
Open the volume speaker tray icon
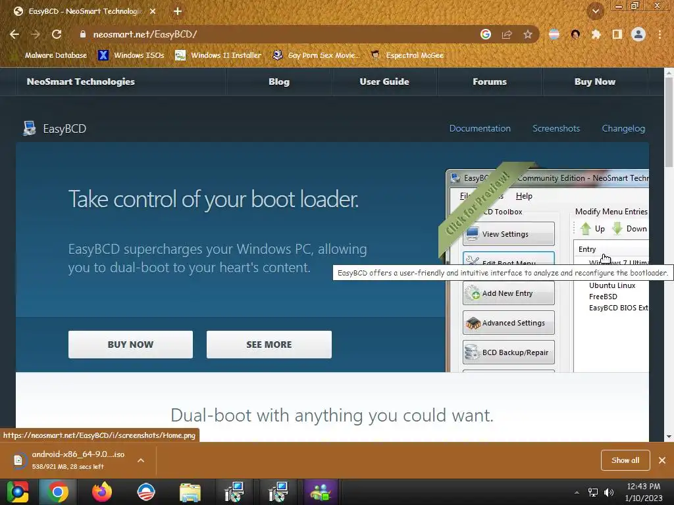click(609, 493)
